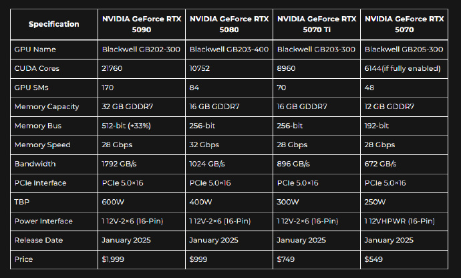Select the PCIe Interface row label
The image size is (461, 278).
click(x=41, y=182)
